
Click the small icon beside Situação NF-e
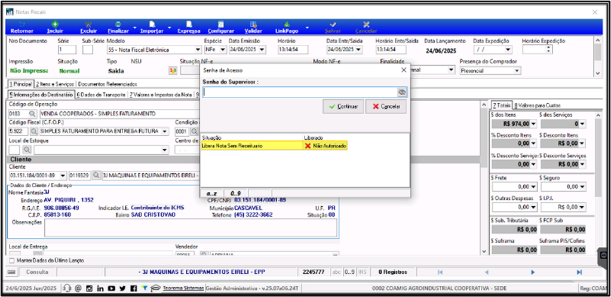pyautogui.click(x=172, y=71)
